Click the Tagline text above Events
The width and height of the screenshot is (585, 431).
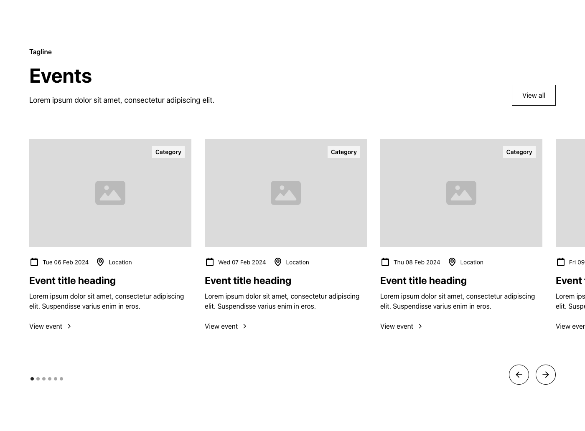[41, 52]
